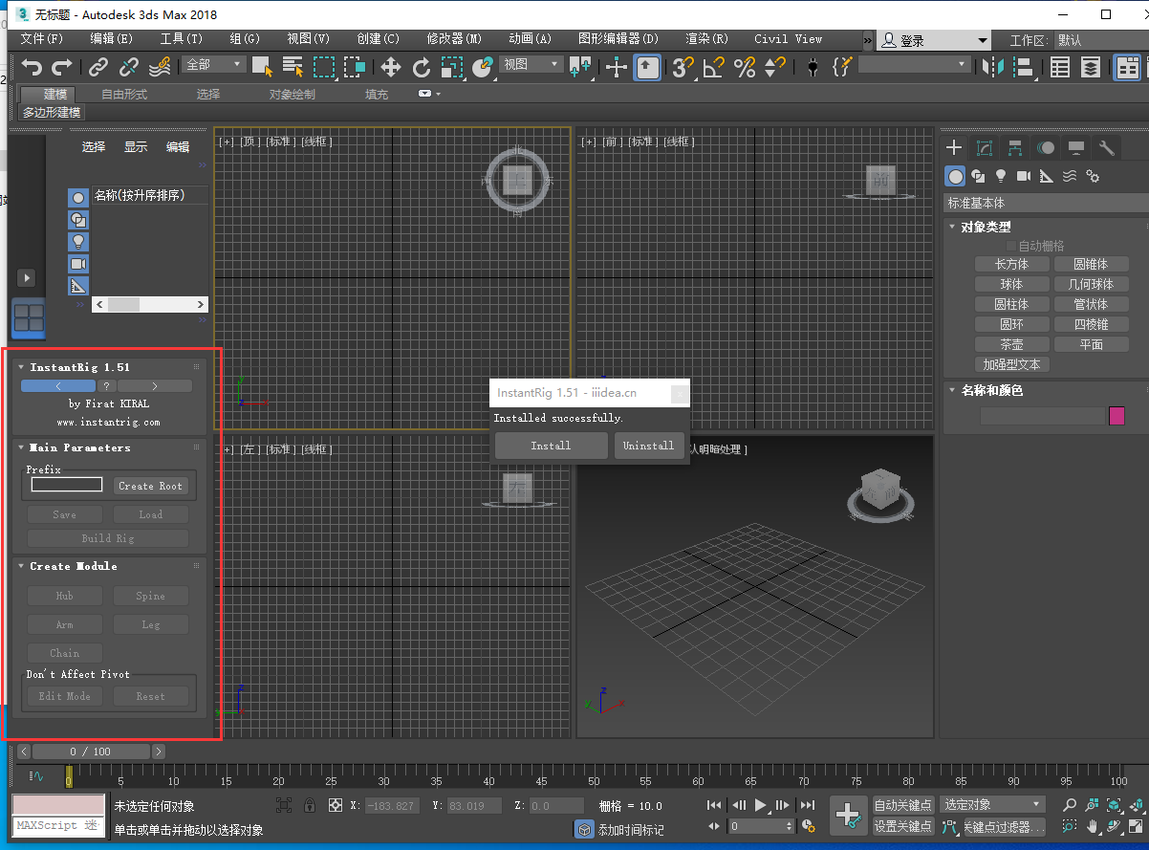Click the Undo arrow in main toolbar
Viewport: 1149px width, 850px height.
point(33,67)
